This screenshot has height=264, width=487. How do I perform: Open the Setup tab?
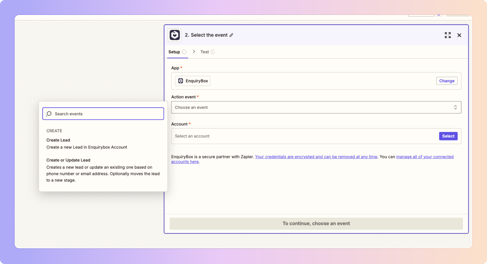point(177,52)
